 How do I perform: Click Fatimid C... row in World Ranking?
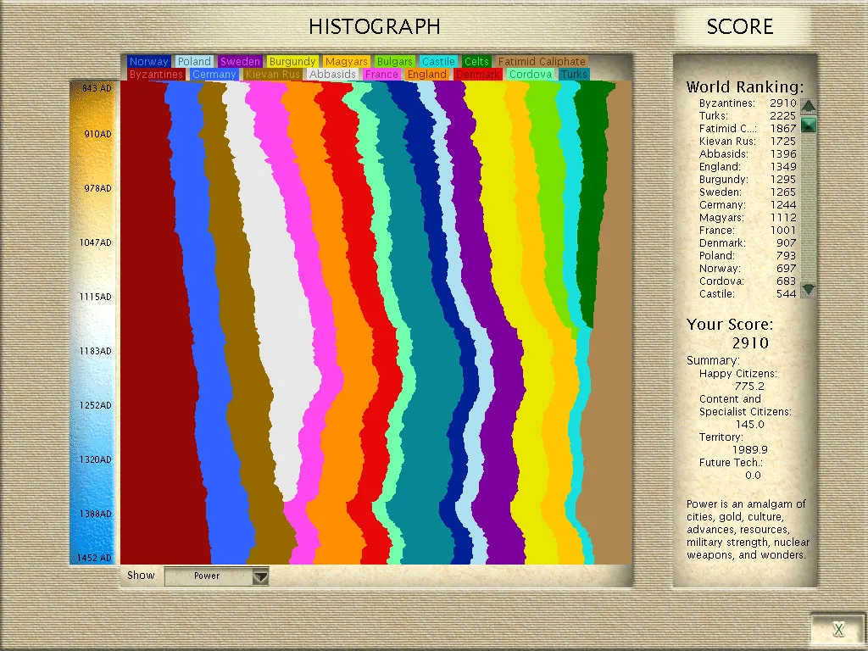pos(748,129)
